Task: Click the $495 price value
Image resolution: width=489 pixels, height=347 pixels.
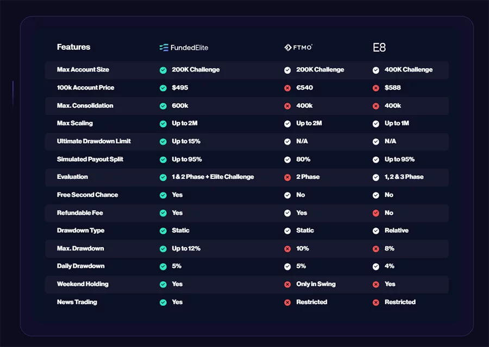Action: pyautogui.click(x=180, y=87)
